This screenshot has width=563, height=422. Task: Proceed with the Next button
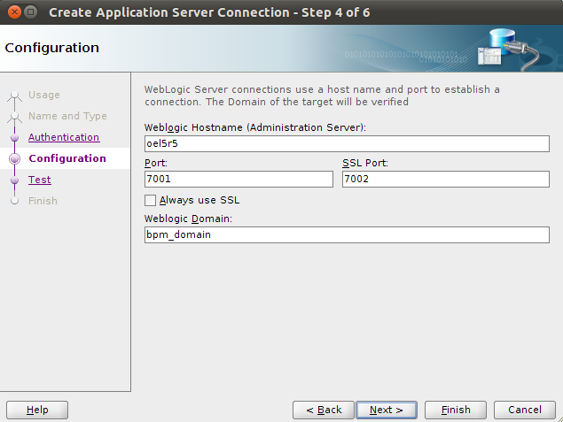tap(387, 410)
